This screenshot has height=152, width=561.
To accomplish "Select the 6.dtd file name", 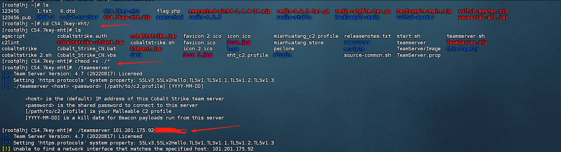I will pos(67,11).
